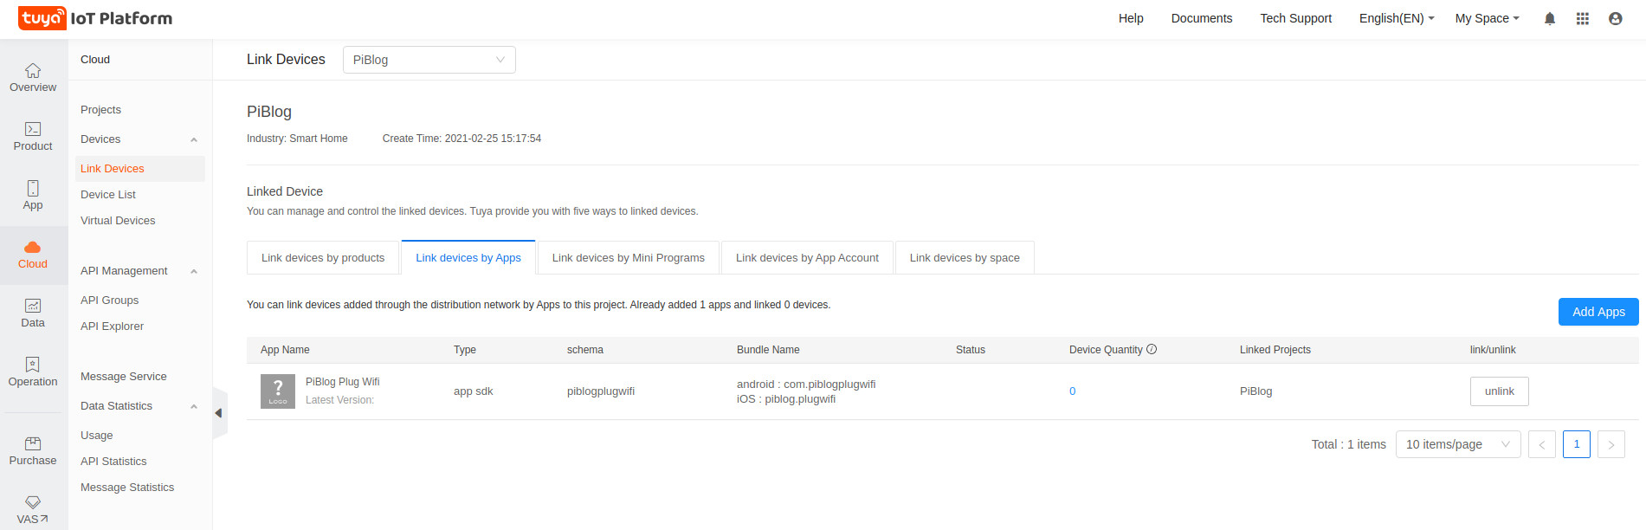Image resolution: width=1646 pixels, height=530 pixels.
Task: Click the device quantity 0 link
Action: pos(1073,391)
